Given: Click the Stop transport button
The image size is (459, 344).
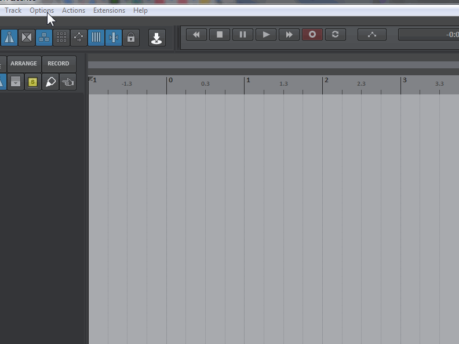Looking at the screenshot, I should (x=220, y=35).
